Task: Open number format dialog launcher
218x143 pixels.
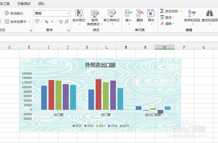Action: click(x=68, y=30)
